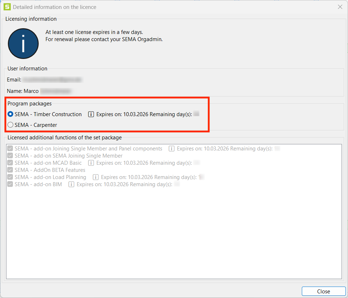Toggle Joining Single Member and Panel components checkbox
Viewport: 348px width, 298px height.
coord(10,149)
